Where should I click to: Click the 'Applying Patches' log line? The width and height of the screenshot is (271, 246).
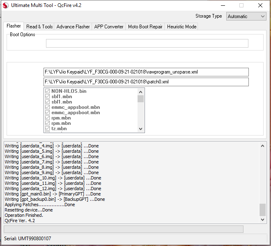[x=40, y=205]
